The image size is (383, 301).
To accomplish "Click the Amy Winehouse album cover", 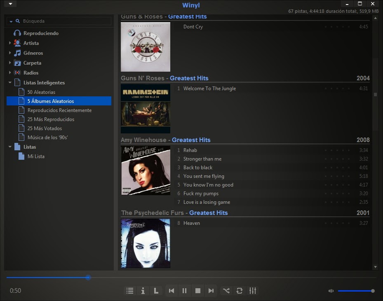I will [x=146, y=170].
